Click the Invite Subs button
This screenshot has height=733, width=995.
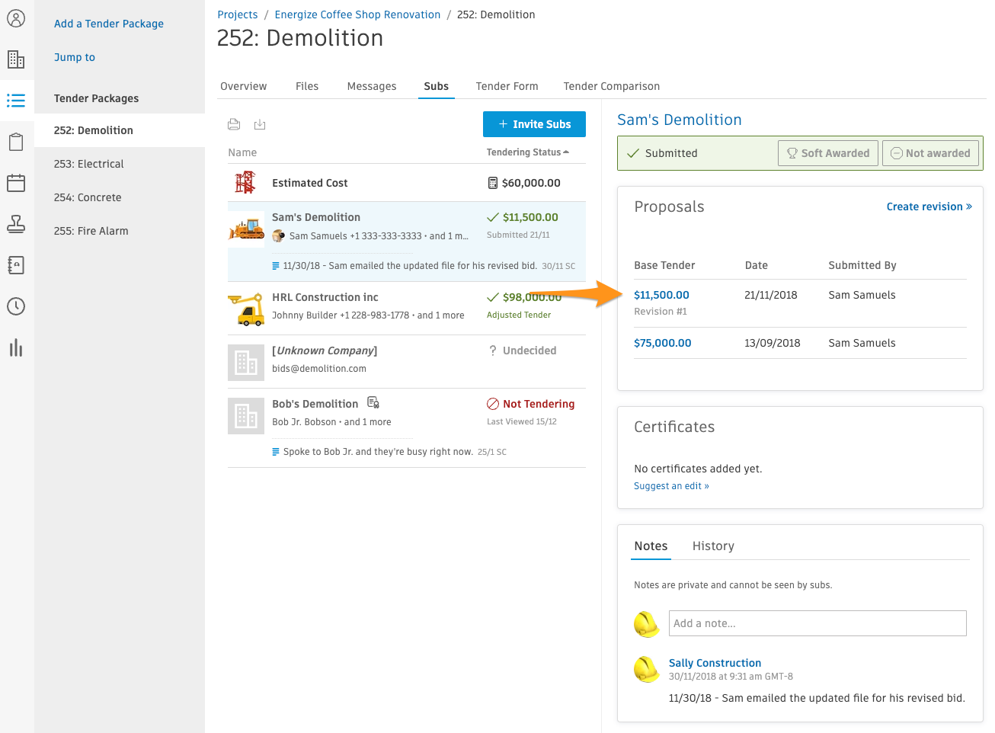click(534, 124)
